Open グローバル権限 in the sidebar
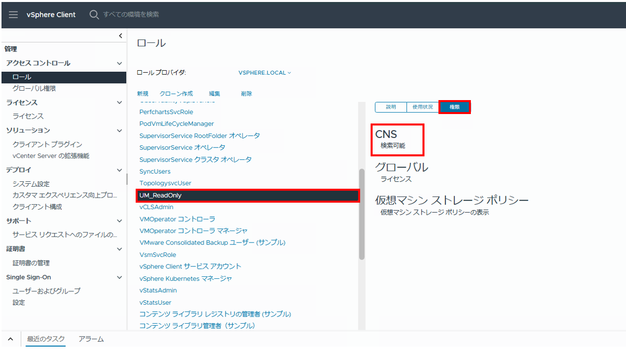Screen dimensions: 626x364 pyautogui.click(x=34, y=89)
